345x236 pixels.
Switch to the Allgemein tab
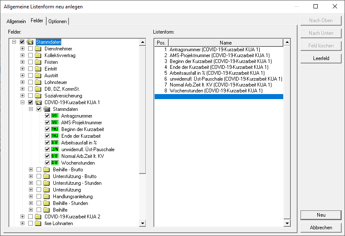tap(16, 21)
